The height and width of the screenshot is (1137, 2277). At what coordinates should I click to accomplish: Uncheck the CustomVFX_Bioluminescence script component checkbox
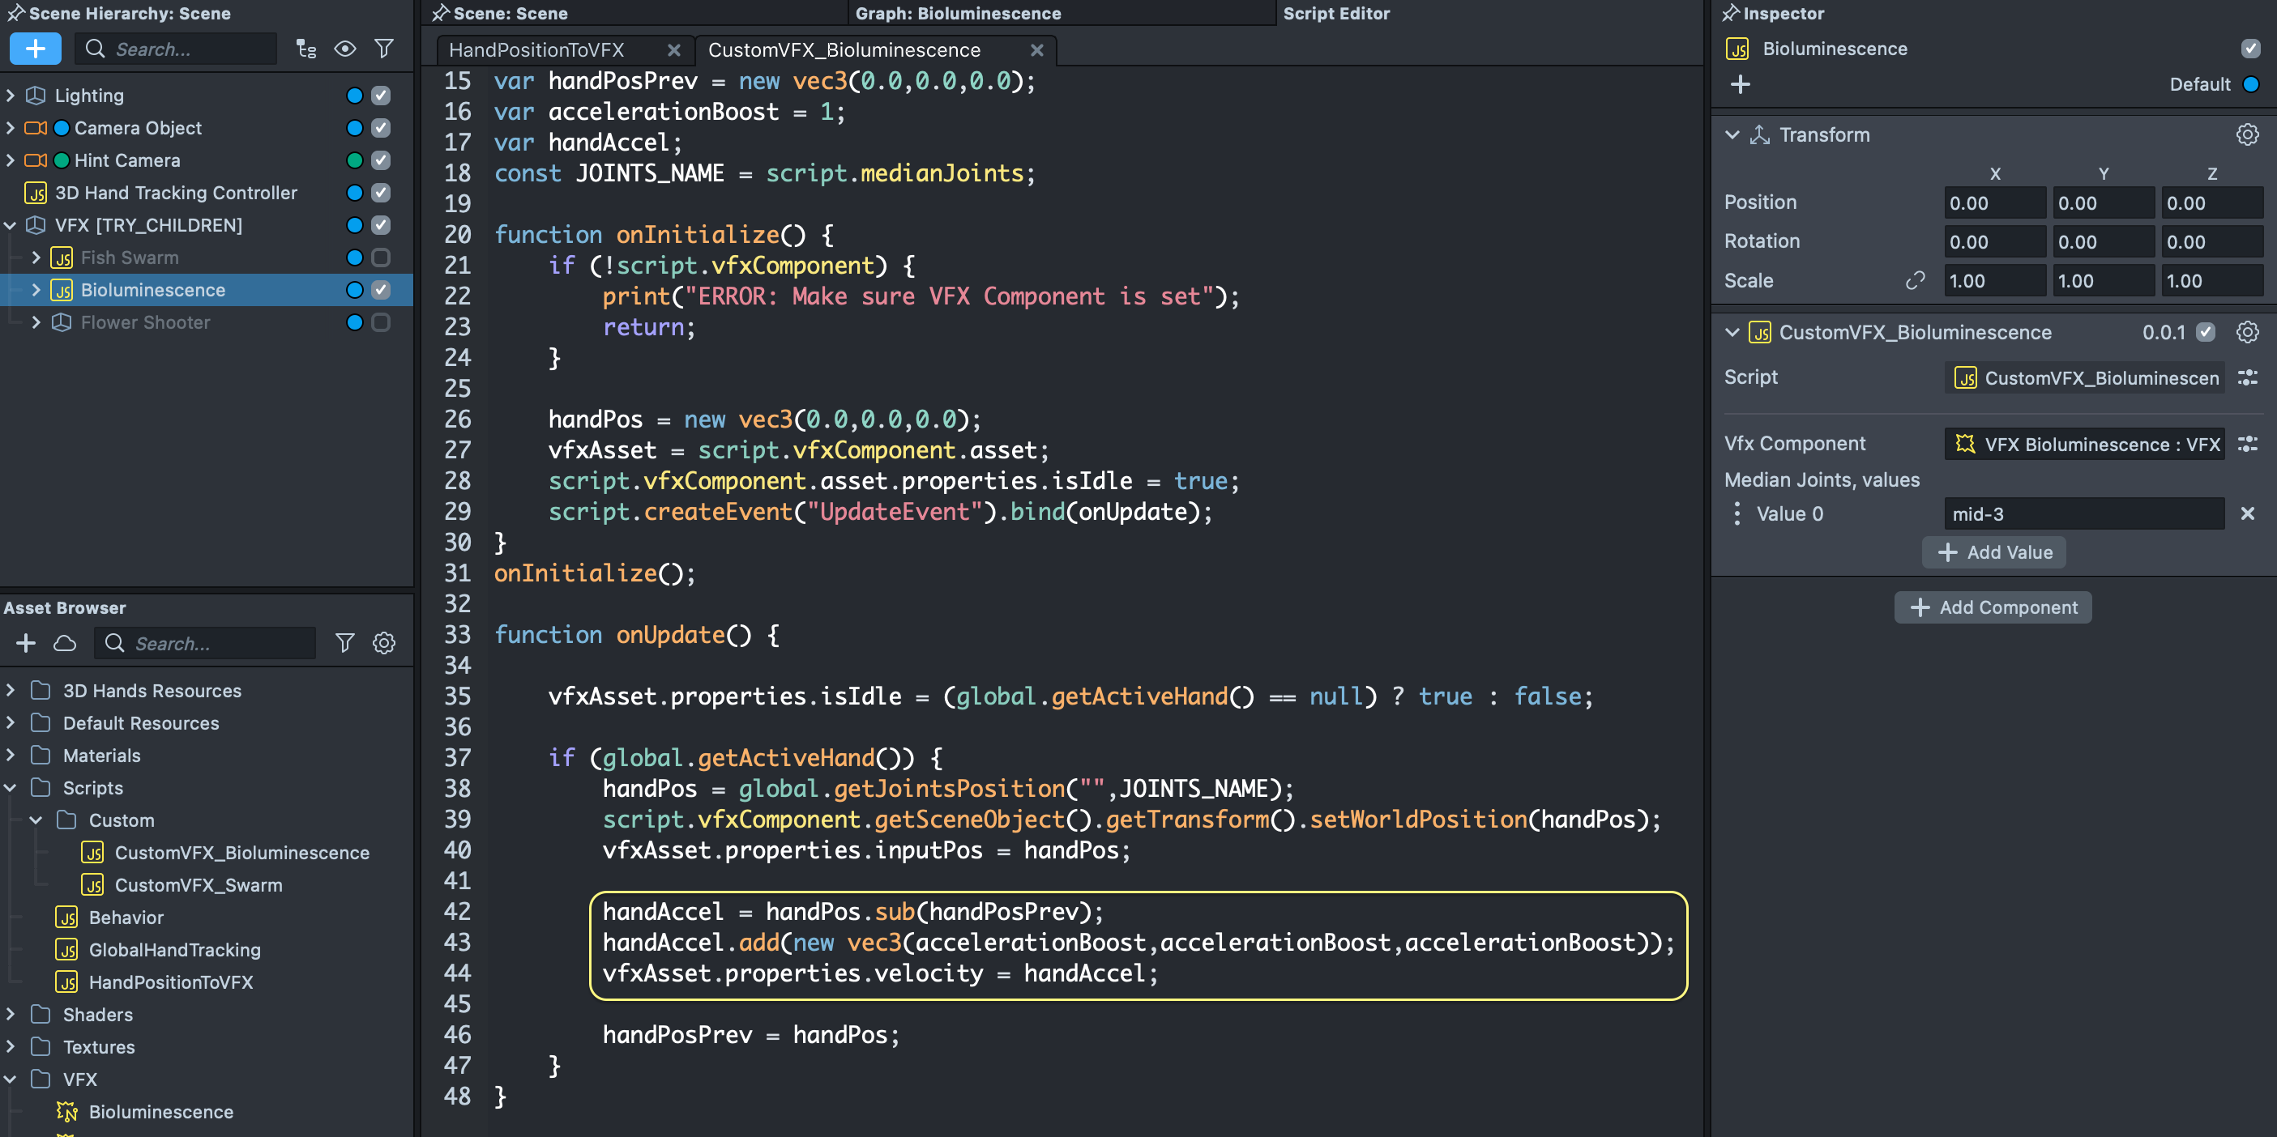click(2207, 332)
